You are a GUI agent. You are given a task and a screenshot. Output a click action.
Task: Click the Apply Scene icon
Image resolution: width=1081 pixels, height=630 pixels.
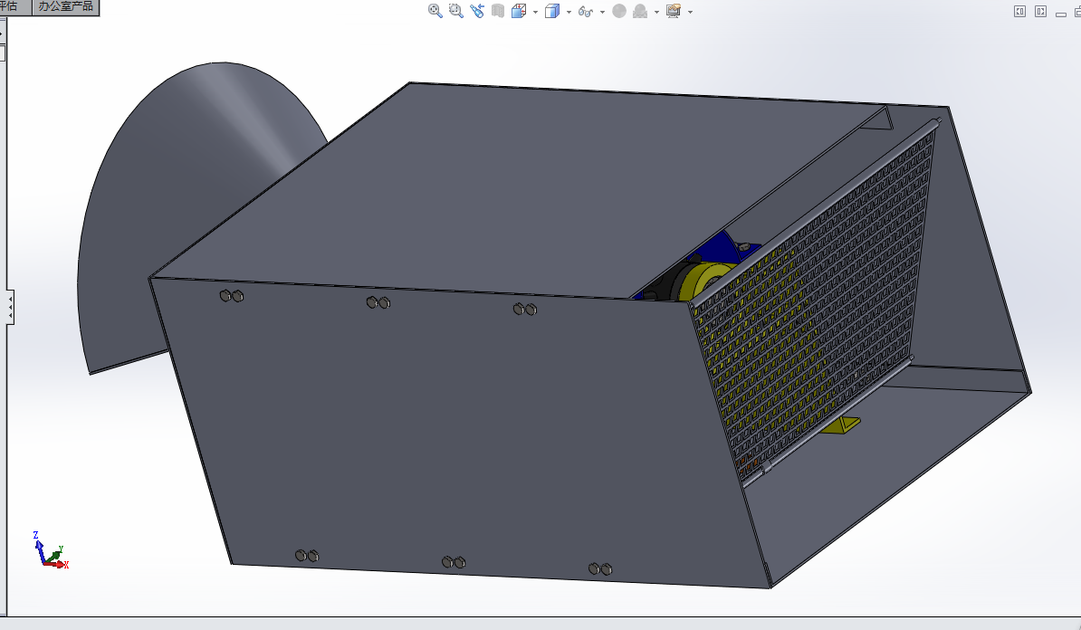tap(640, 11)
